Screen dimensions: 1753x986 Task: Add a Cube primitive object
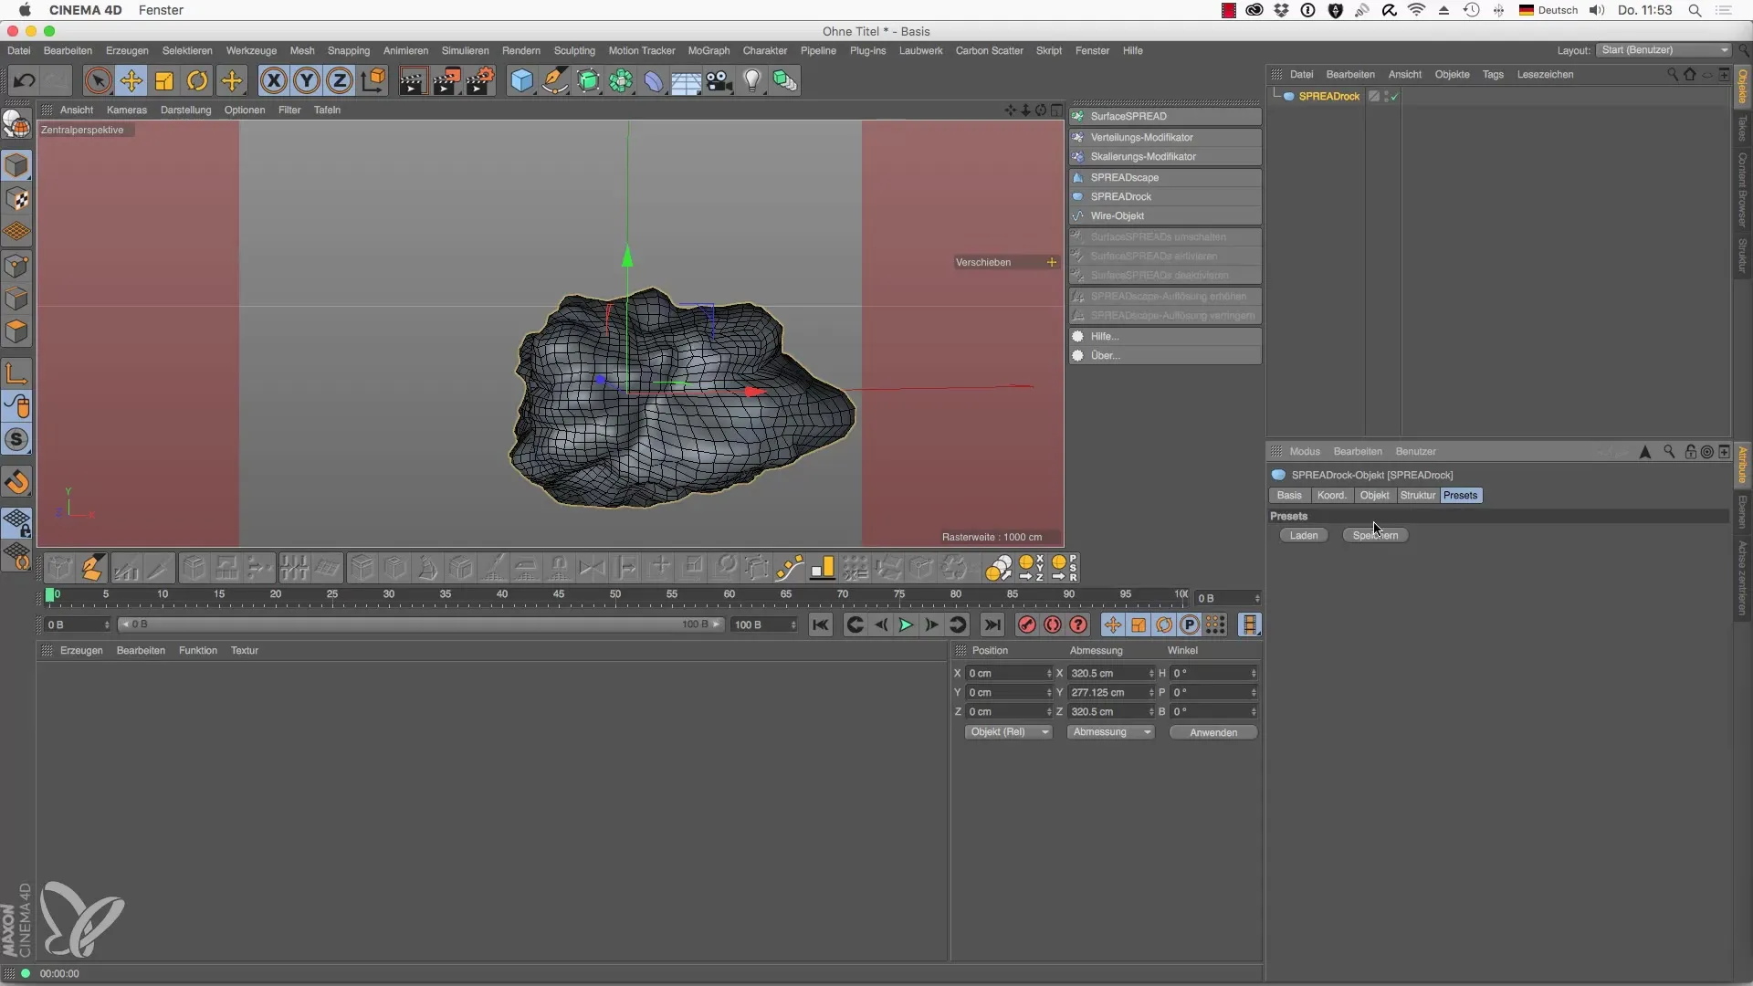point(521,81)
